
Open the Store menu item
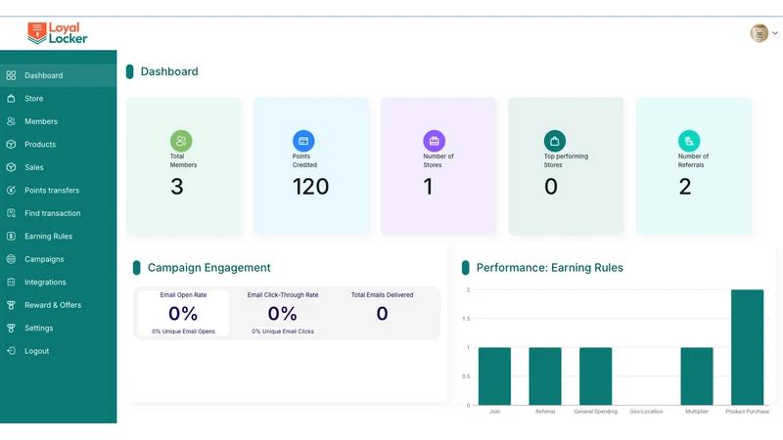click(59, 99)
